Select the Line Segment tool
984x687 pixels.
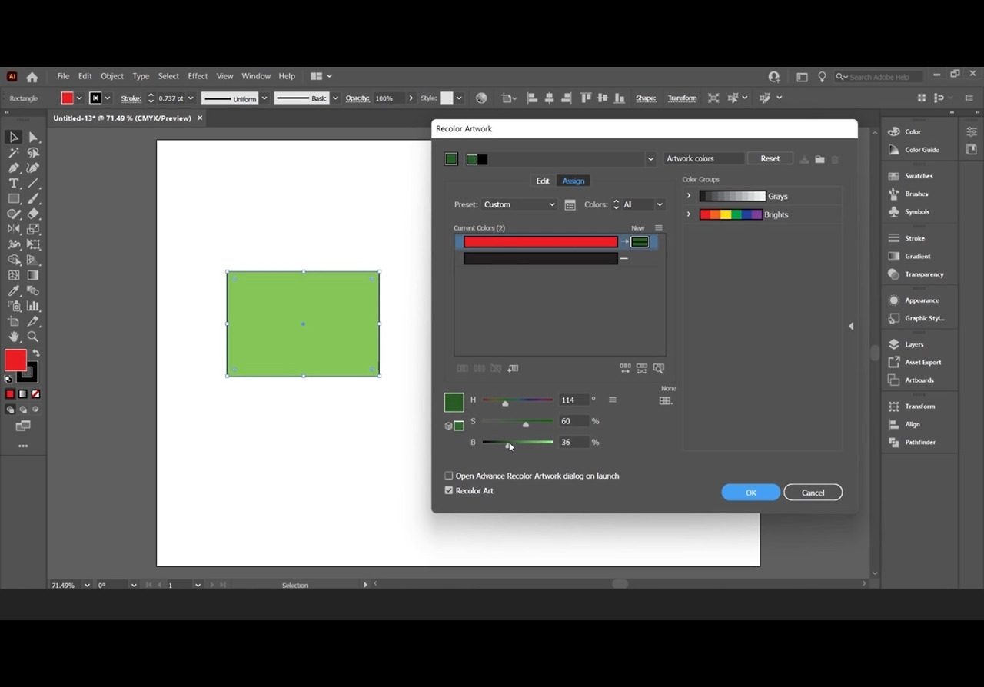coord(34,184)
